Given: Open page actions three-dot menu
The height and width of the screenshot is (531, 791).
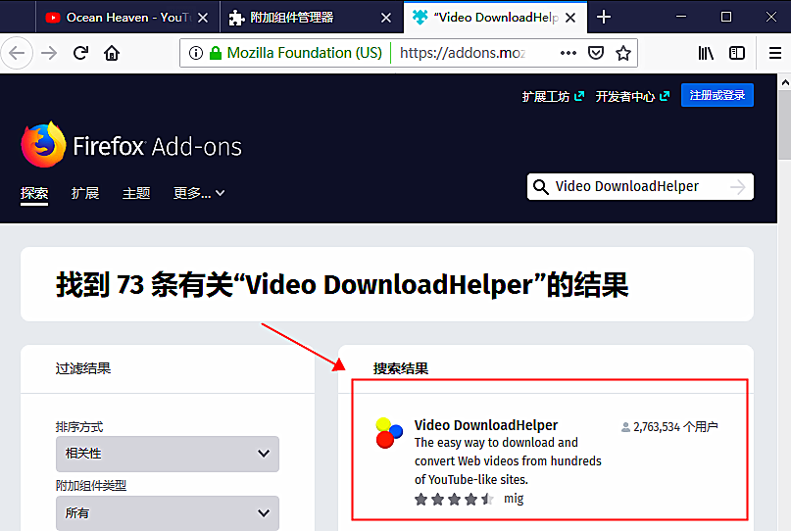Looking at the screenshot, I should coord(569,53).
